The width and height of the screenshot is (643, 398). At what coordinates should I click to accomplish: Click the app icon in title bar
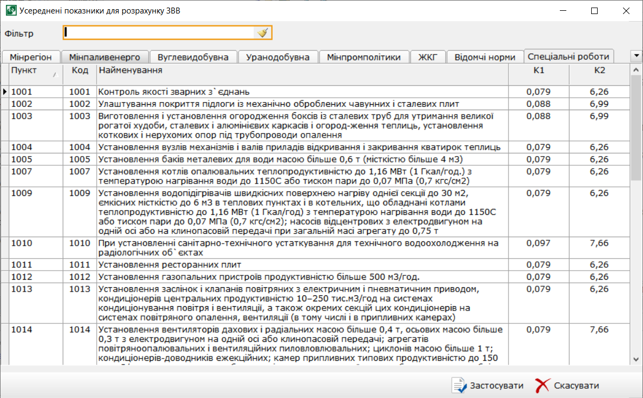click(x=10, y=10)
